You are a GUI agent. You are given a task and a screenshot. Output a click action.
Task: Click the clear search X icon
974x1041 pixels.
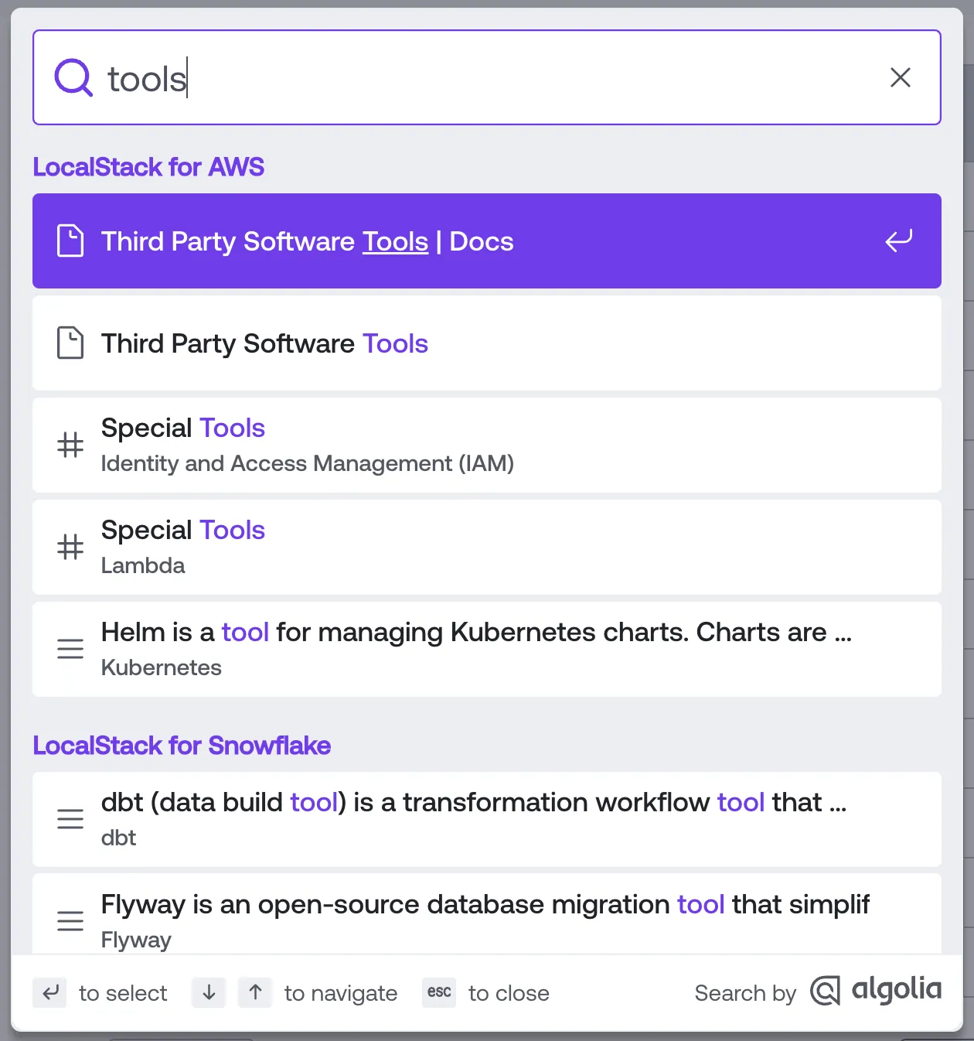901,77
